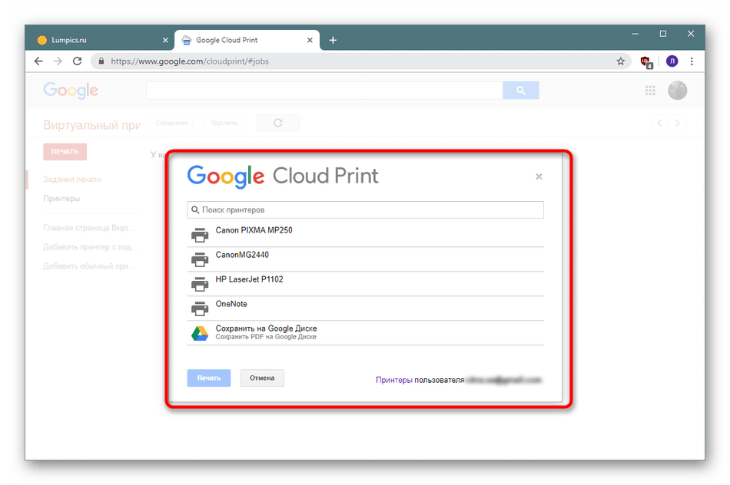Screen dimensions: 730x485
Task: Select the Google Cloud Print tab
Action: [247, 40]
